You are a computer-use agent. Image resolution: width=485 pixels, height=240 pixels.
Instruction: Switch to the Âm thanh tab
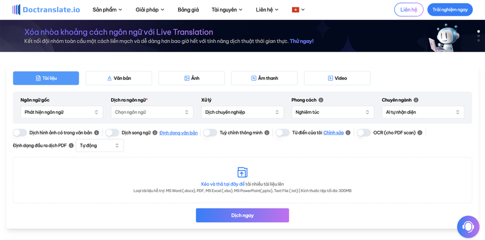[x=264, y=78]
